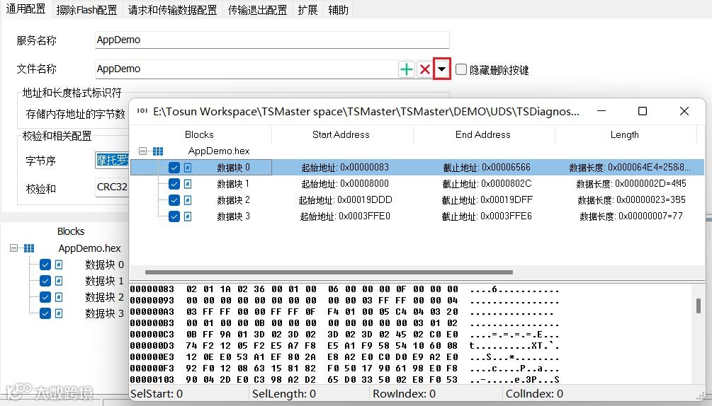The height and width of the screenshot is (406, 712).
Task: Click hex row address 00000103
Action: pos(152,380)
